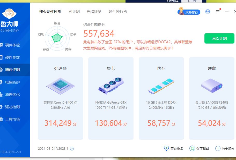Open 电脑防护 in the sidebar
Image resolution: width=236 pixels, height=160 pixels.
pyautogui.click(x=12, y=82)
